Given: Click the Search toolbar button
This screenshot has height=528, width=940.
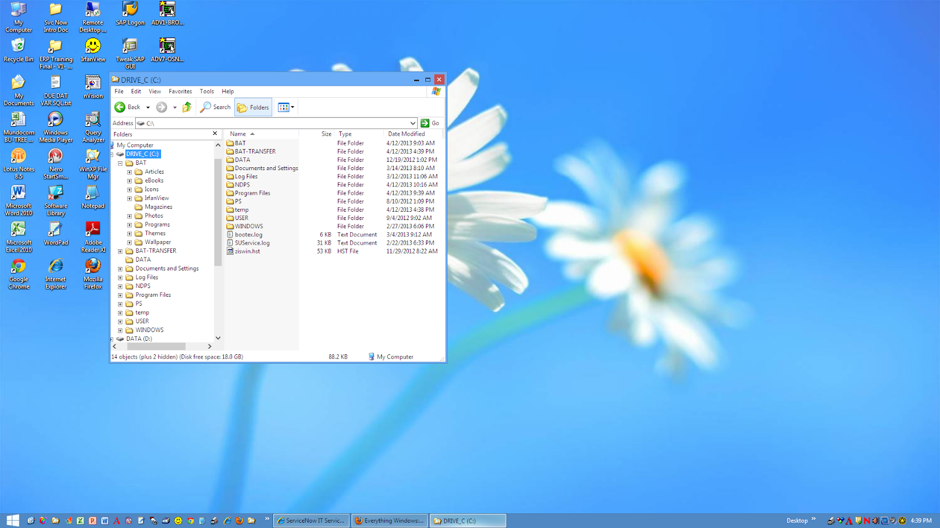Looking at the screenshot, I should coord(216,107).
